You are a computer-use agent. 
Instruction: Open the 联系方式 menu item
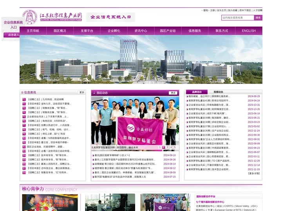click(x=222, y=31)
